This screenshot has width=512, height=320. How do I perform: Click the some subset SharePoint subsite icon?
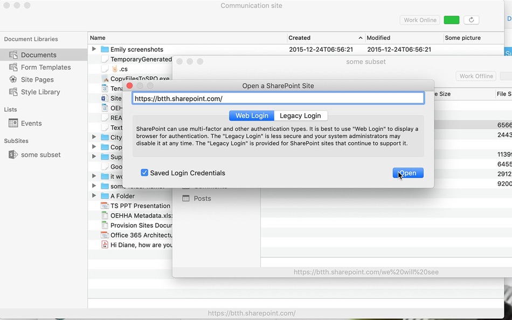(13, 155)
